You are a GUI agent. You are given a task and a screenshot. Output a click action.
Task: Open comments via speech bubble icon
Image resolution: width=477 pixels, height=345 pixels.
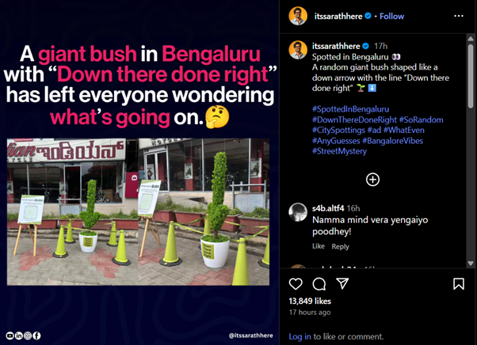click(x=319, y=284)
